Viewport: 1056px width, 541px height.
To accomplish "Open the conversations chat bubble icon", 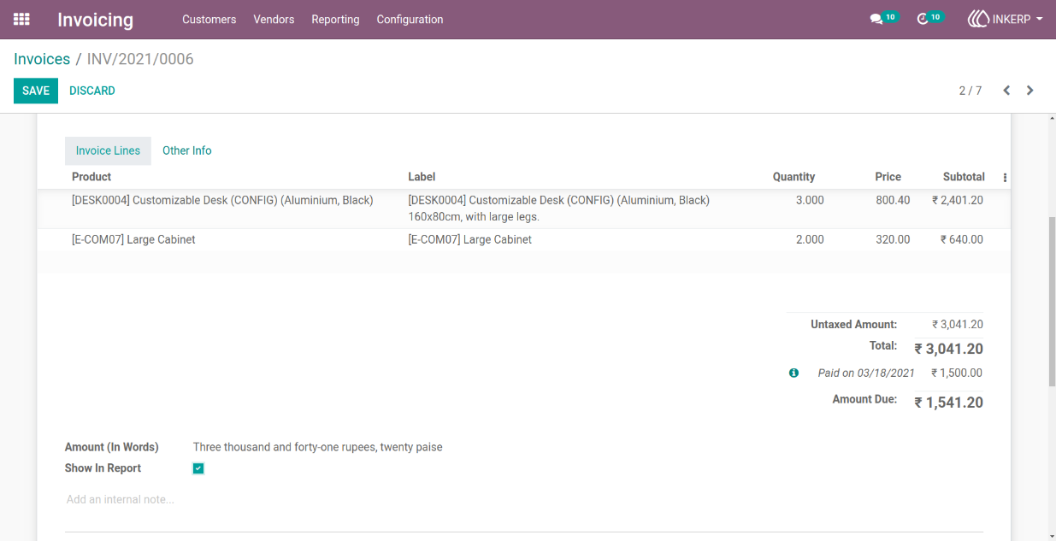I will [876, 19].
